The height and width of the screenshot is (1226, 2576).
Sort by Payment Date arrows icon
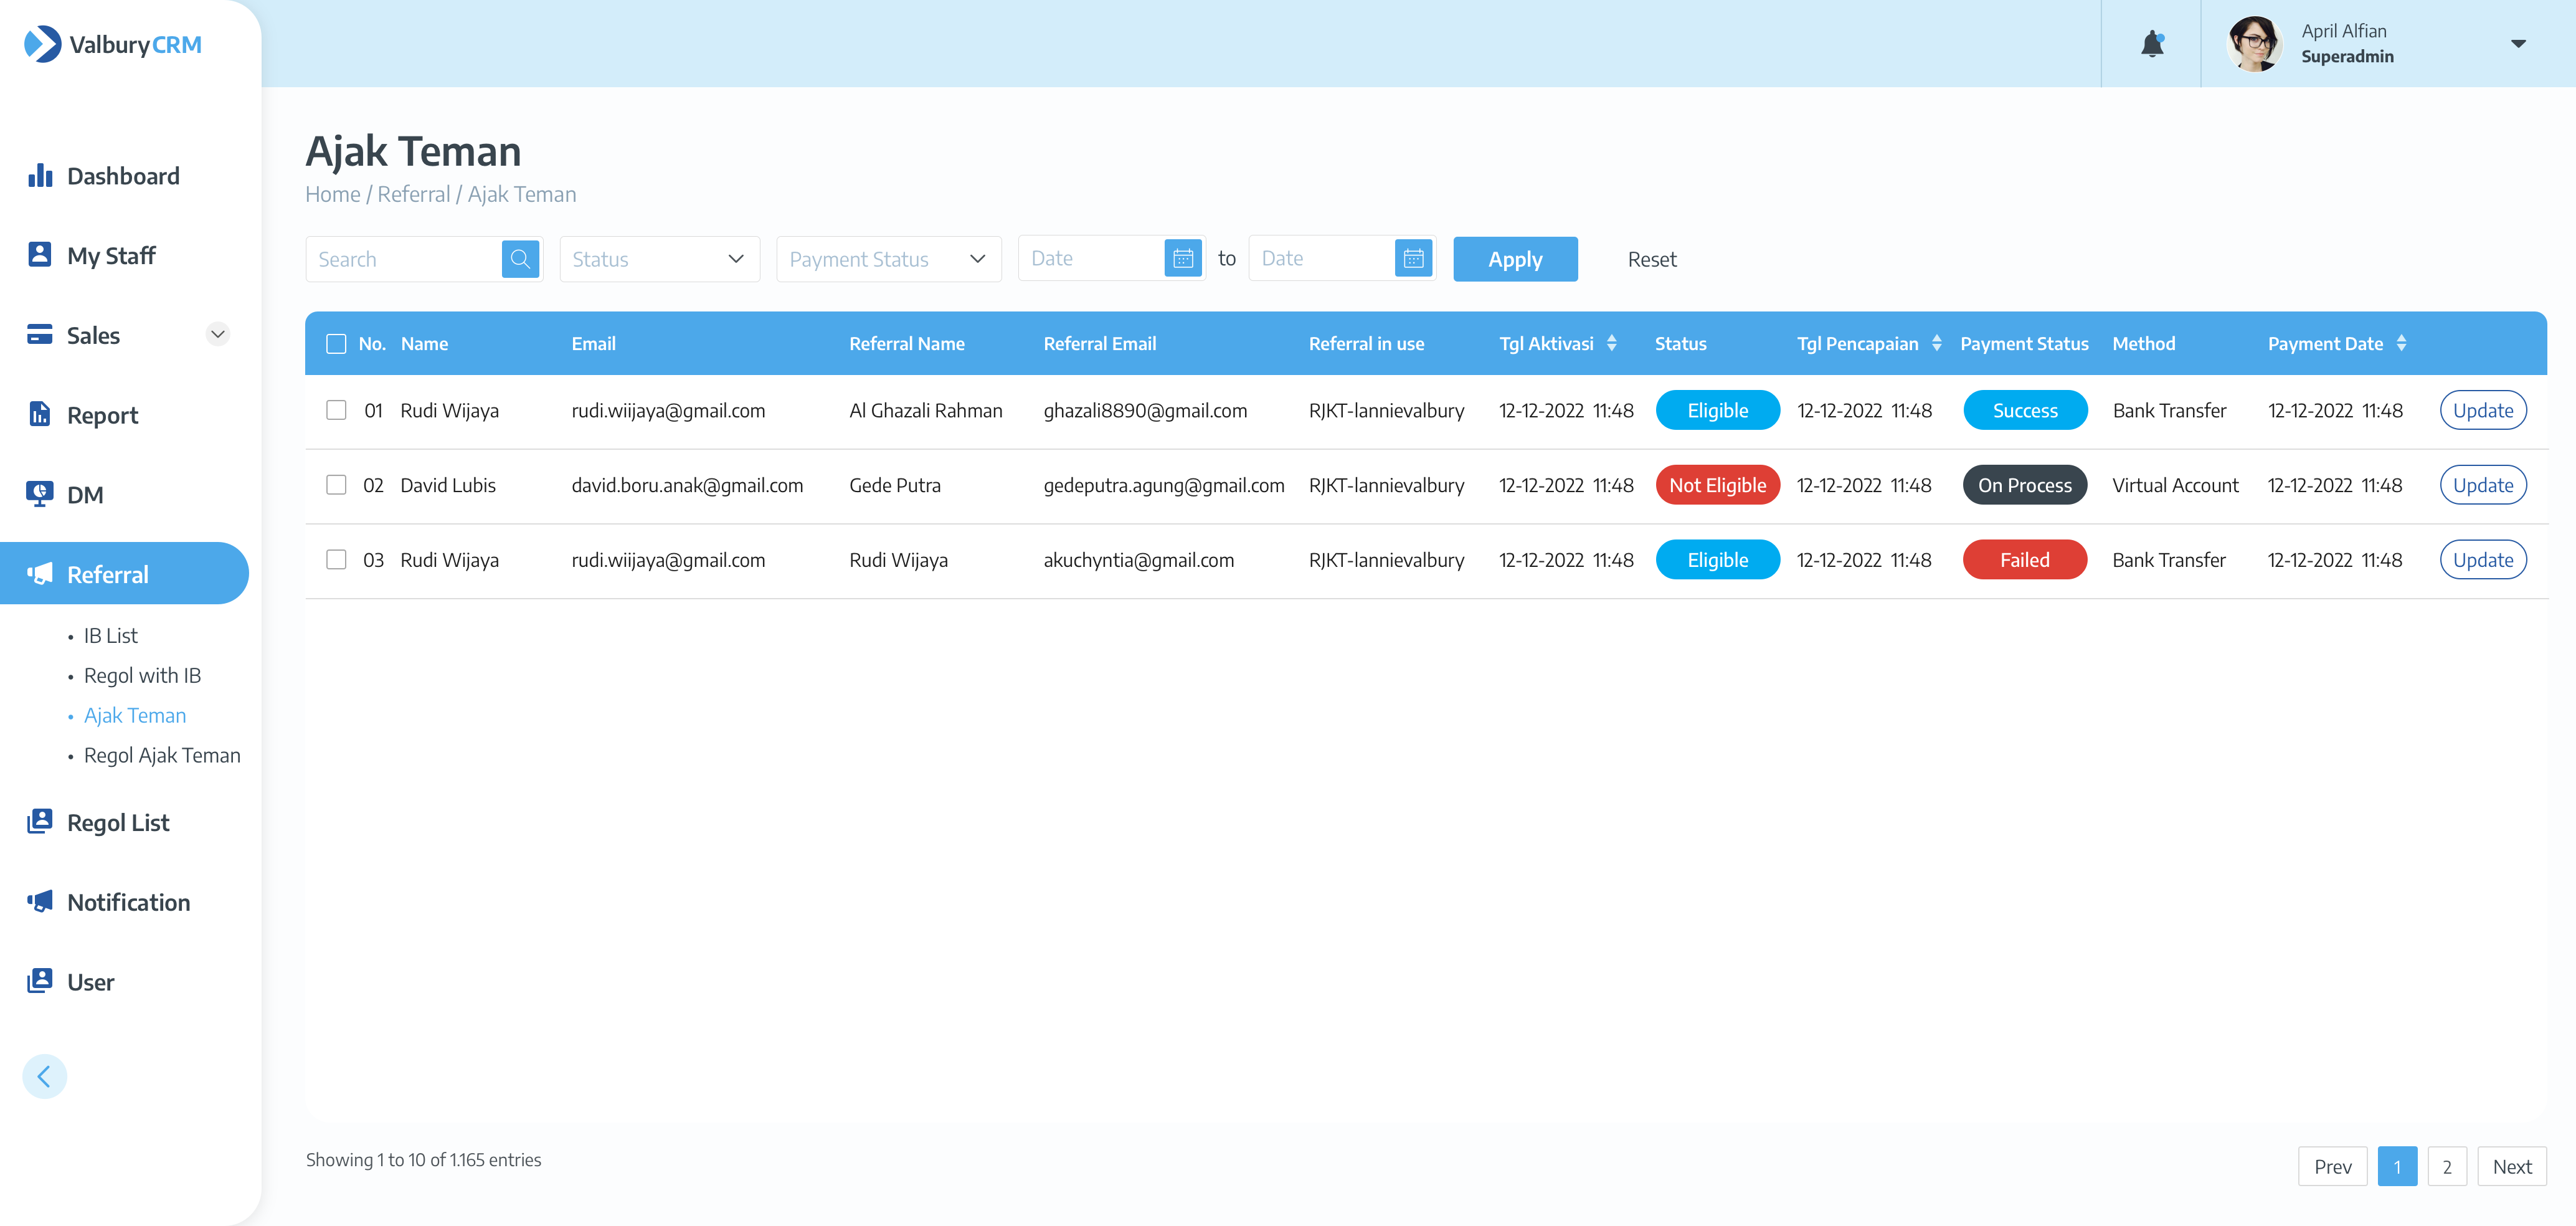pyautogui.click(x=2401, y=343)
